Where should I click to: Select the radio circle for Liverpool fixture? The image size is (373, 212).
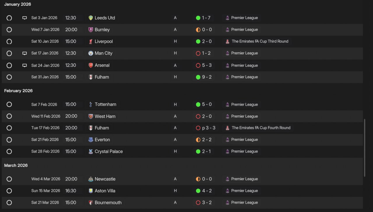coord(9,42)
